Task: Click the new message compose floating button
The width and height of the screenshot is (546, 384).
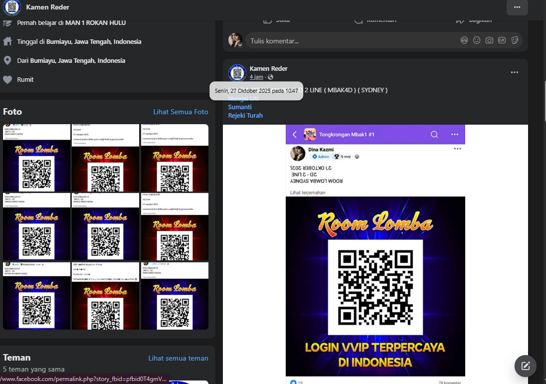Action: 526,366
